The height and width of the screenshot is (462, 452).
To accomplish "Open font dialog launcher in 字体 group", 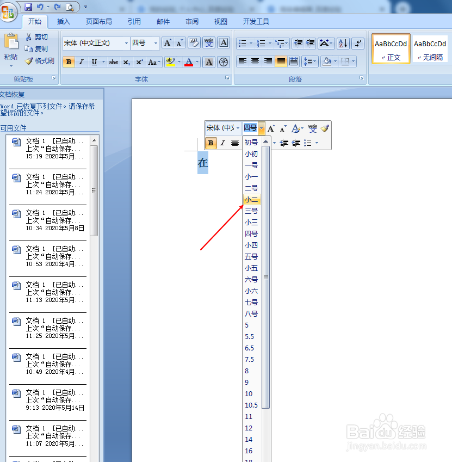I will point(227,78).
